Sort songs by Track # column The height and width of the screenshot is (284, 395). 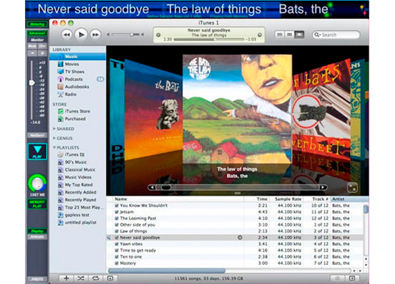(317, 199)
